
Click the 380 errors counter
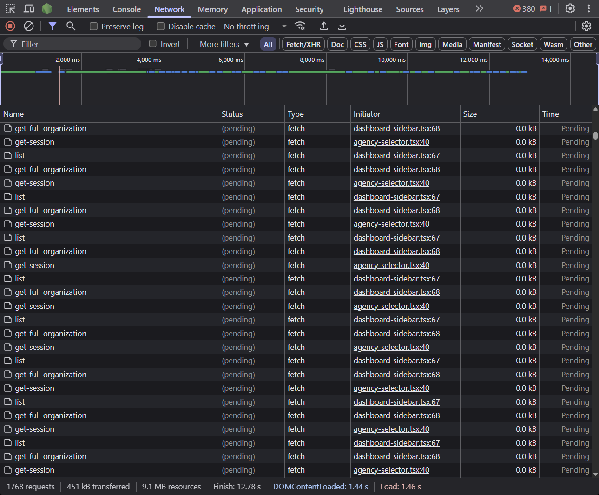point(524,9)
